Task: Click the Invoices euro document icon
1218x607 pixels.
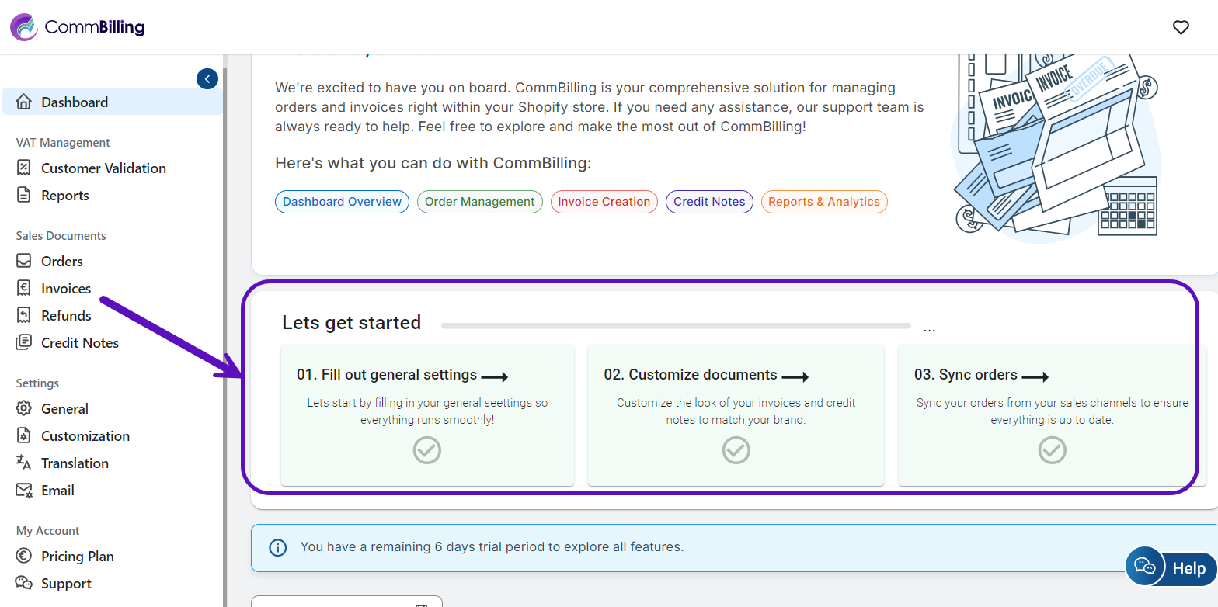Action: click(x=24, y=288)
